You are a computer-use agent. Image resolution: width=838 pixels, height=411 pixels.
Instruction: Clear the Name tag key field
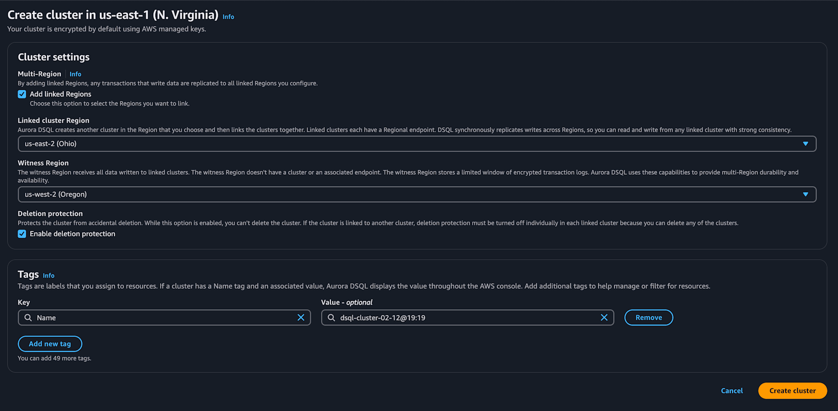coord(301,318)
